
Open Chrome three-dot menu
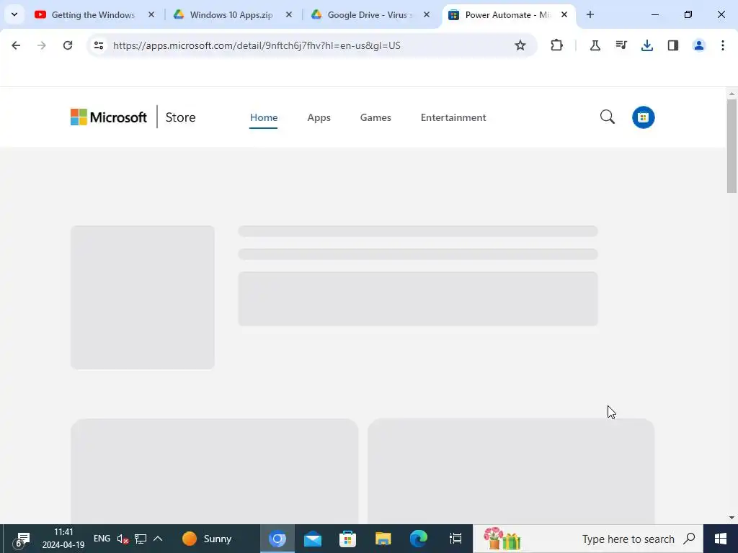(723, 45)
